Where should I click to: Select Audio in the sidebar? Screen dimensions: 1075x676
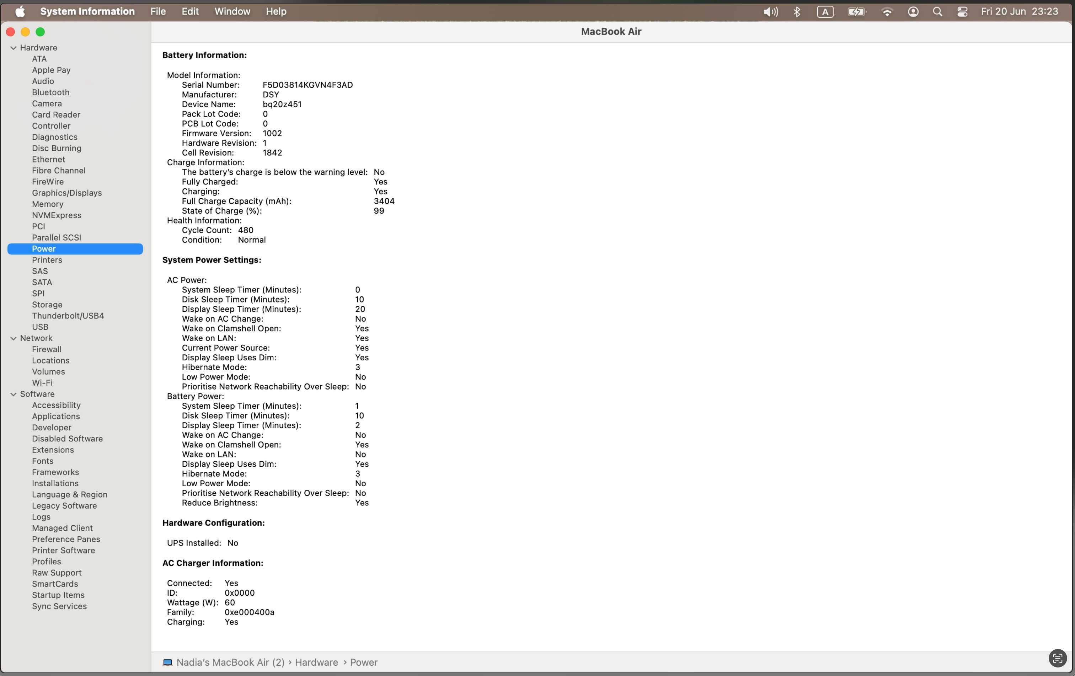click(43, 81)
